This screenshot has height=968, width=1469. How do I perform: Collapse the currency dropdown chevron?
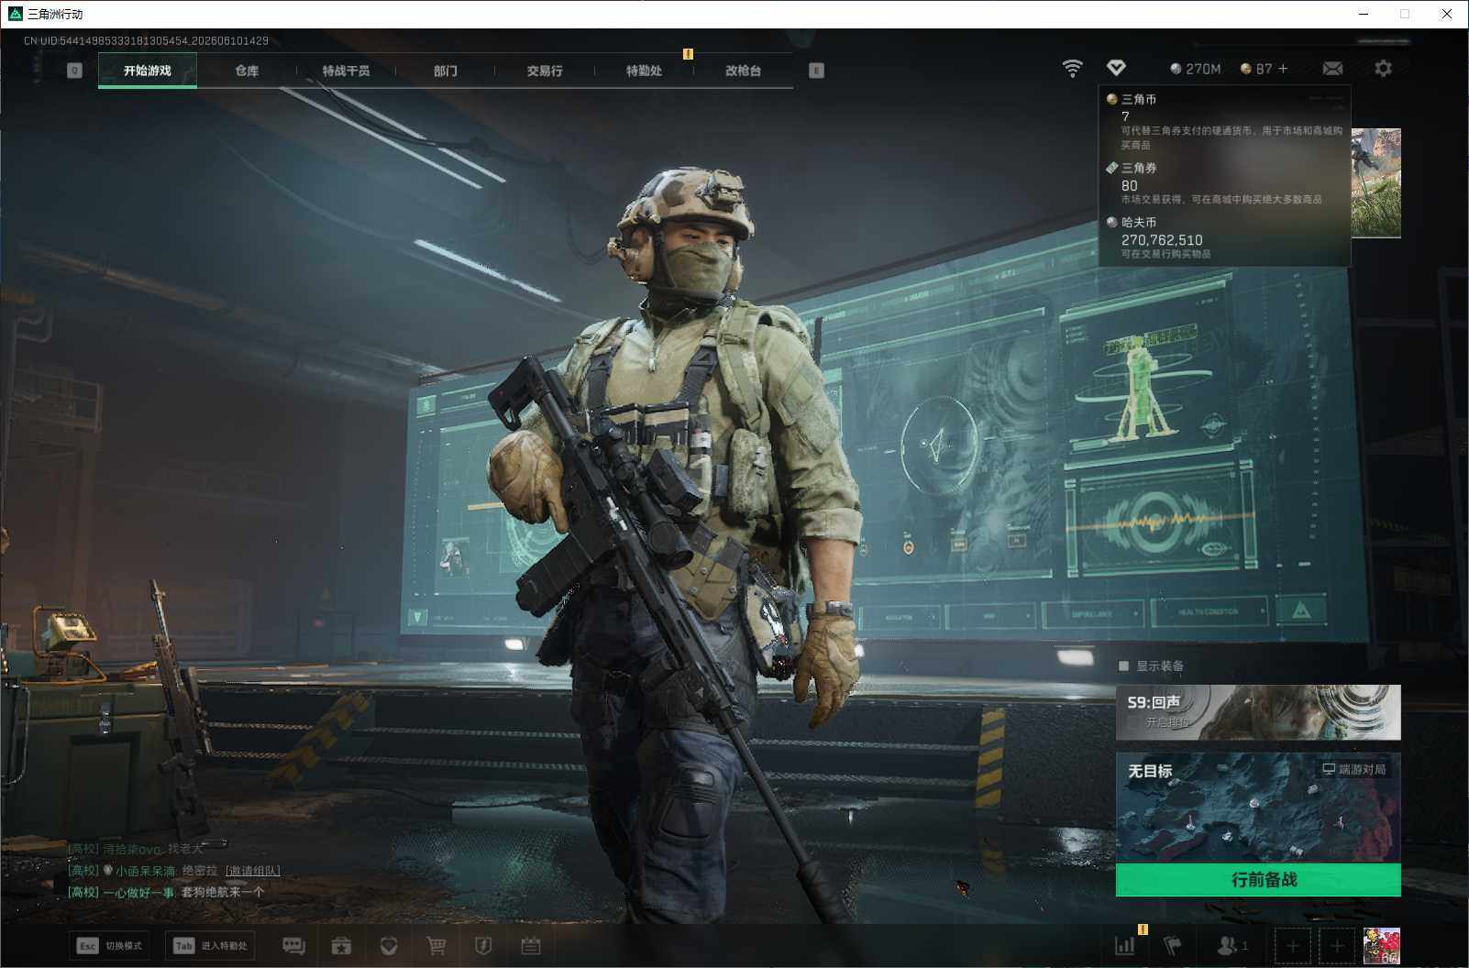[1116, 68]
